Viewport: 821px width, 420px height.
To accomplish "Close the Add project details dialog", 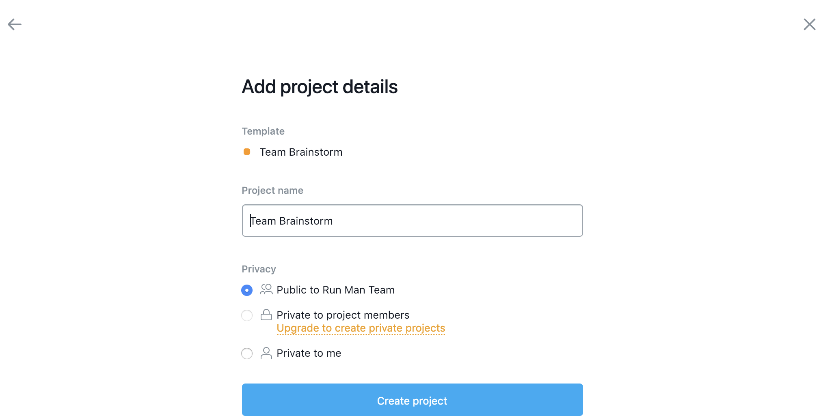I will pos(809,24).
